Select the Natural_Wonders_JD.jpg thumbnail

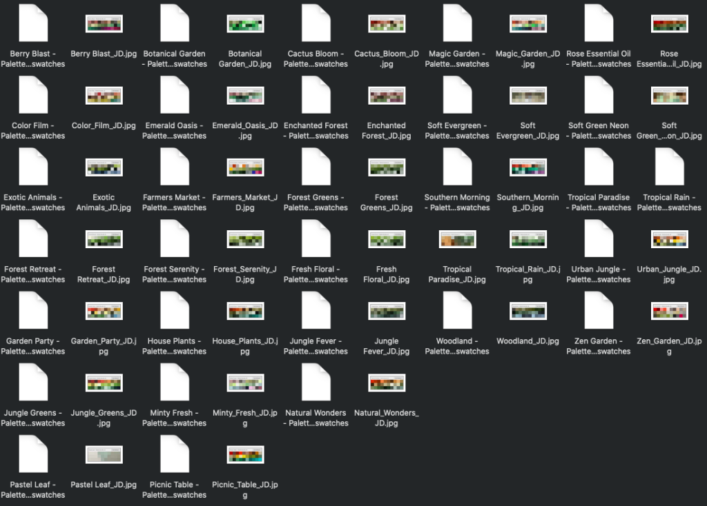387,383
